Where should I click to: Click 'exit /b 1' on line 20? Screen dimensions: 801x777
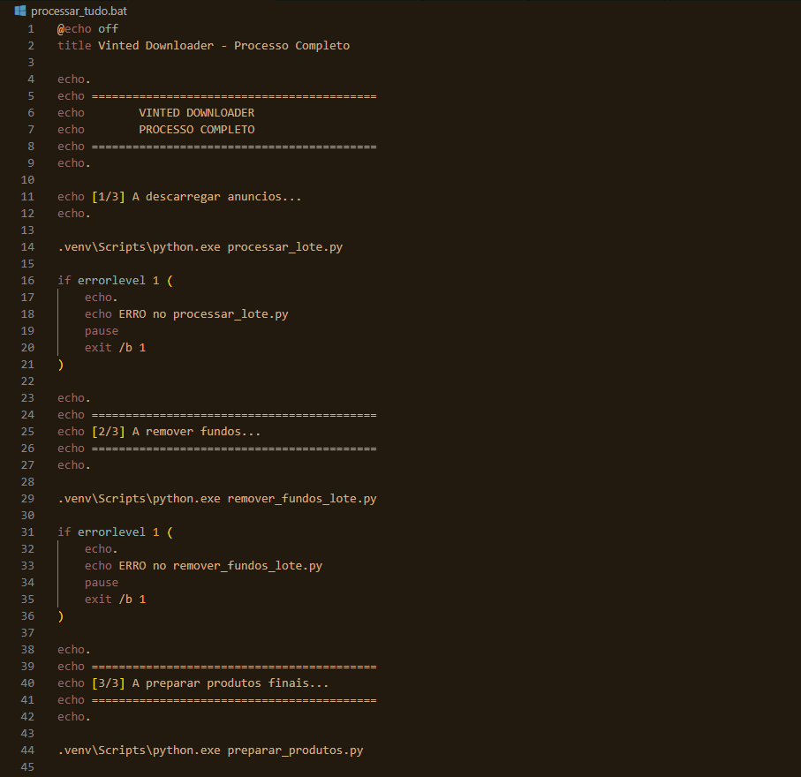coord(116,348)
